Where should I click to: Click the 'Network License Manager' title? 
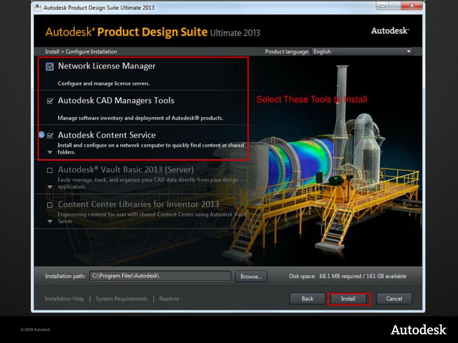pos(107,66)
